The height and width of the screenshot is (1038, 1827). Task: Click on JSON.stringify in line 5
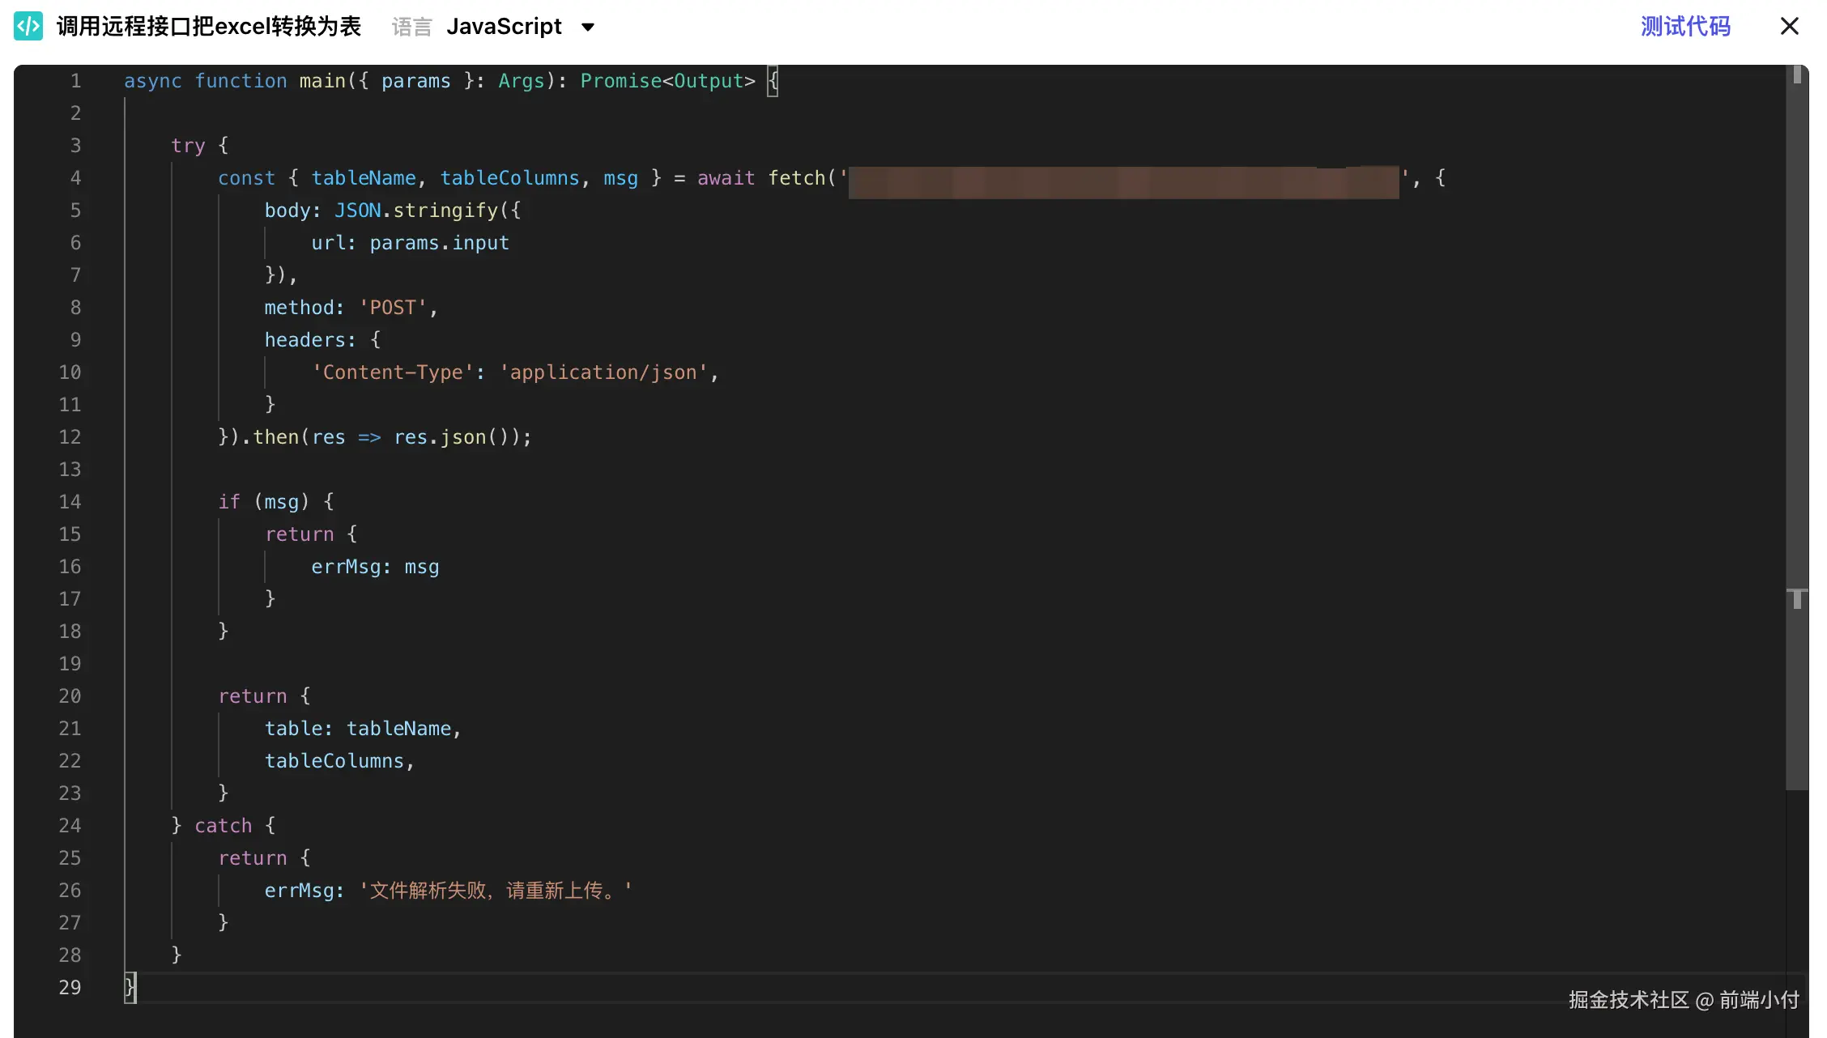(416, 211)
